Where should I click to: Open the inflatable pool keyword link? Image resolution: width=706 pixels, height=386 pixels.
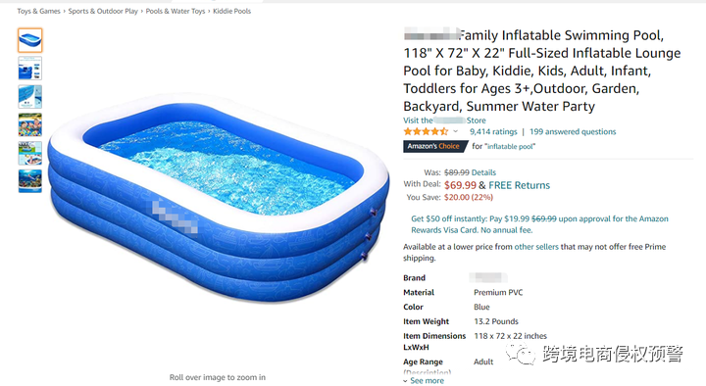click(510, 147)
